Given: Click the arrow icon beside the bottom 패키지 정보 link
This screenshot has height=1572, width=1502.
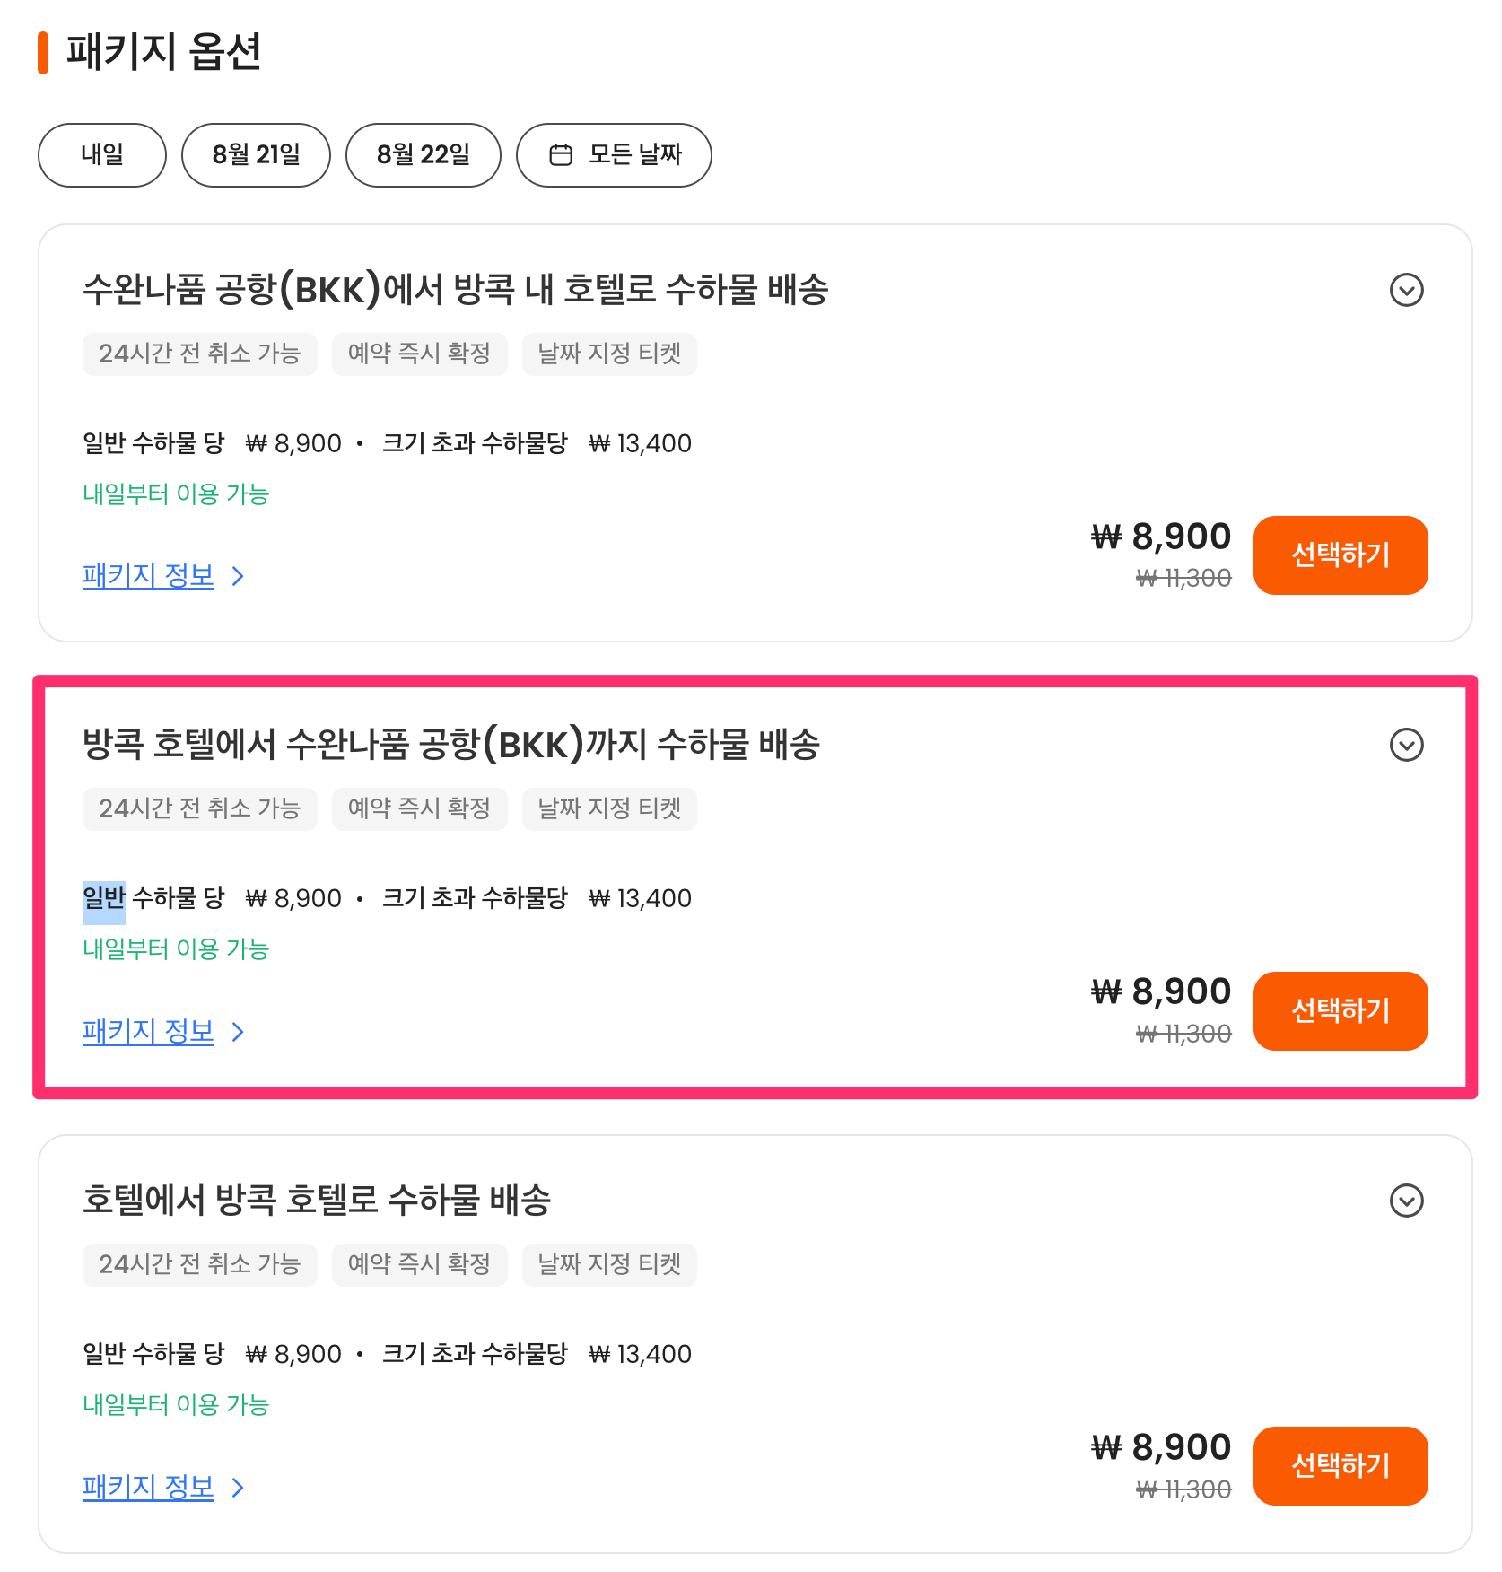Looking at the screenshot, I should pos(237,1488).
